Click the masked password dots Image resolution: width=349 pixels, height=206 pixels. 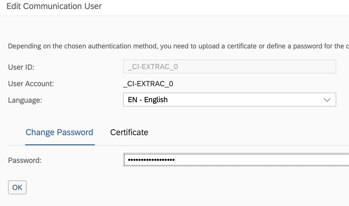151,160
